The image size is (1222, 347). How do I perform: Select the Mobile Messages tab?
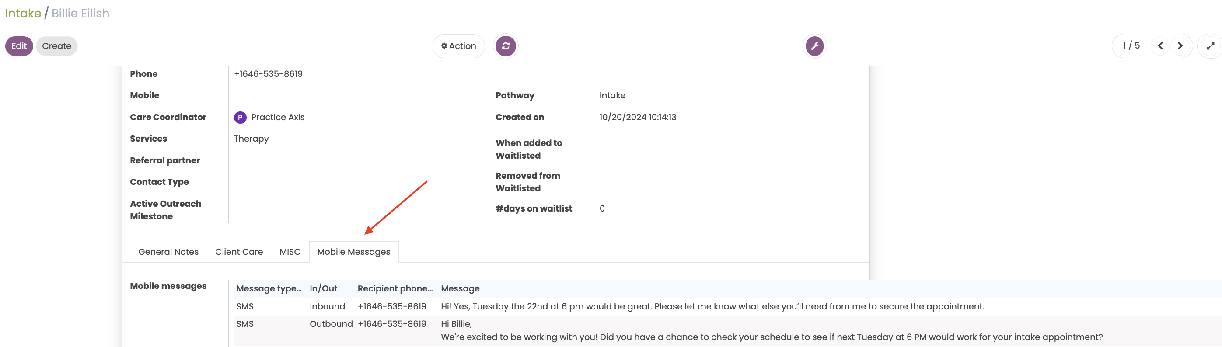353,252
